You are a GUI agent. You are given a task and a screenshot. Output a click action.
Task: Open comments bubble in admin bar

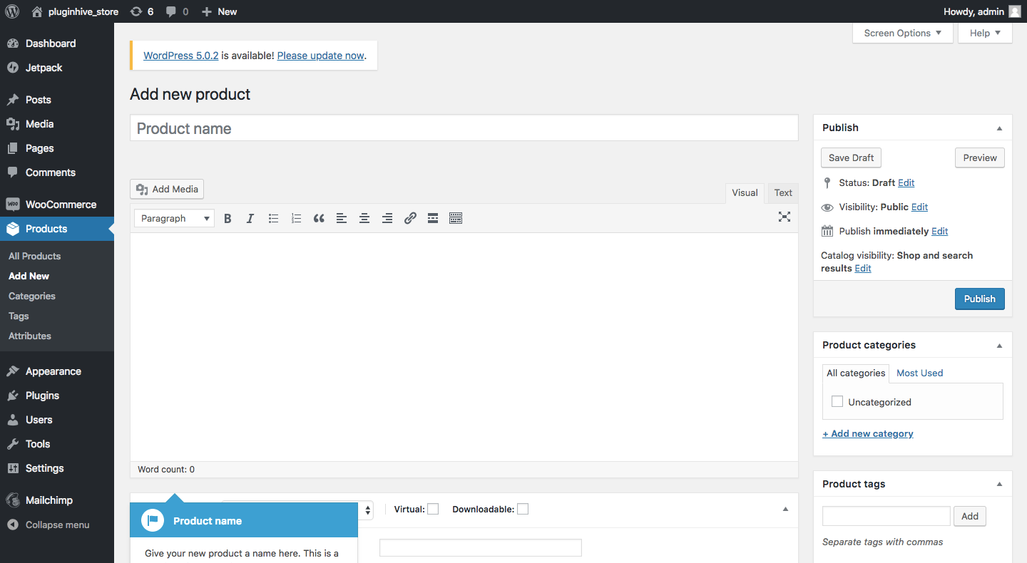177,11
